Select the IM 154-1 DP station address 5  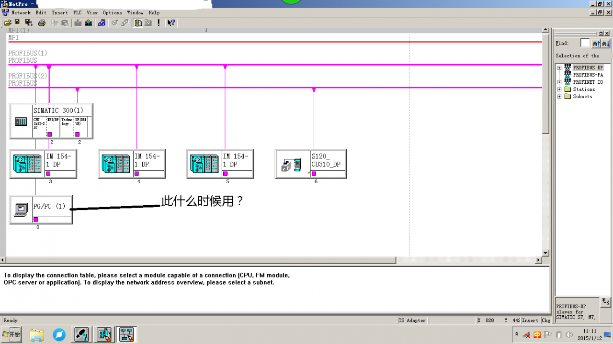[220, 164]
